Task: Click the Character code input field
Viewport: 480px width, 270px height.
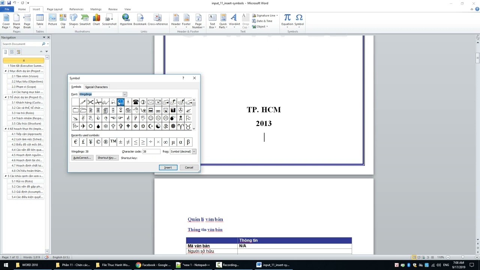Action: (x=151, y=151)
